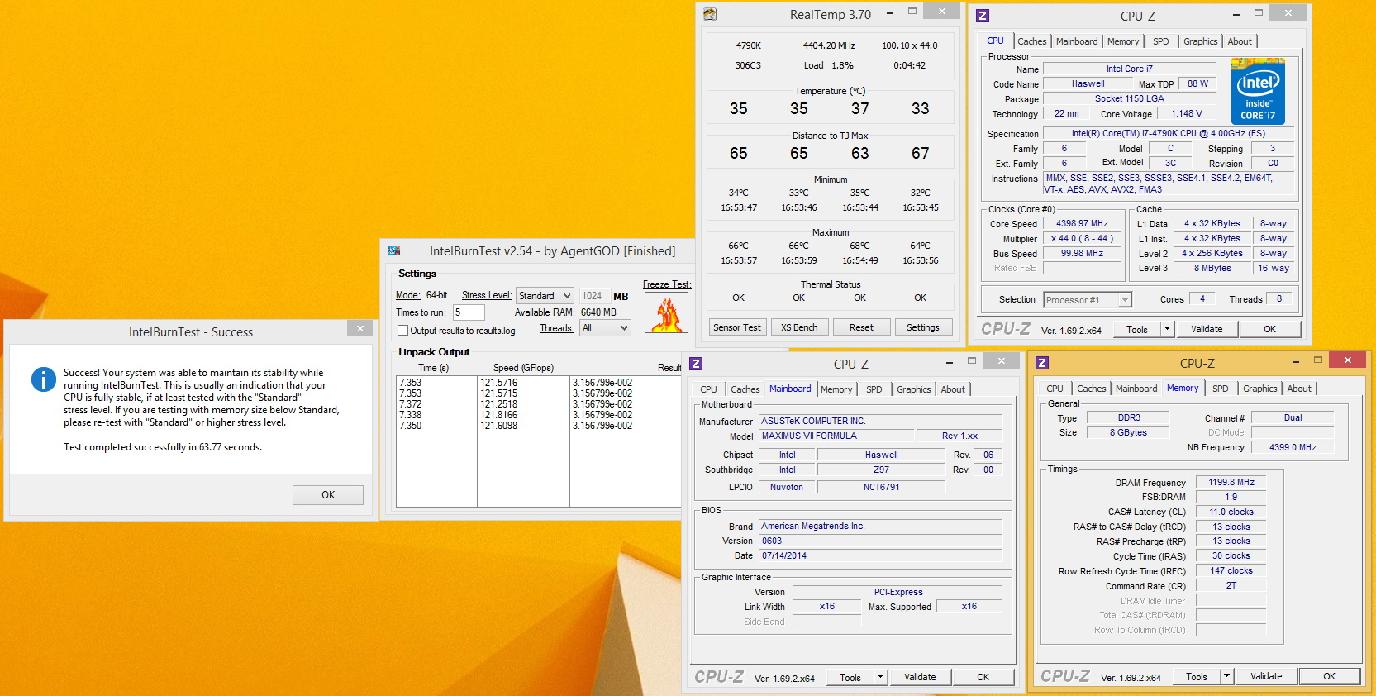
Task: Click the CAS# Latency 11.0 clocks value
Action: click(x=1231, y=512)
